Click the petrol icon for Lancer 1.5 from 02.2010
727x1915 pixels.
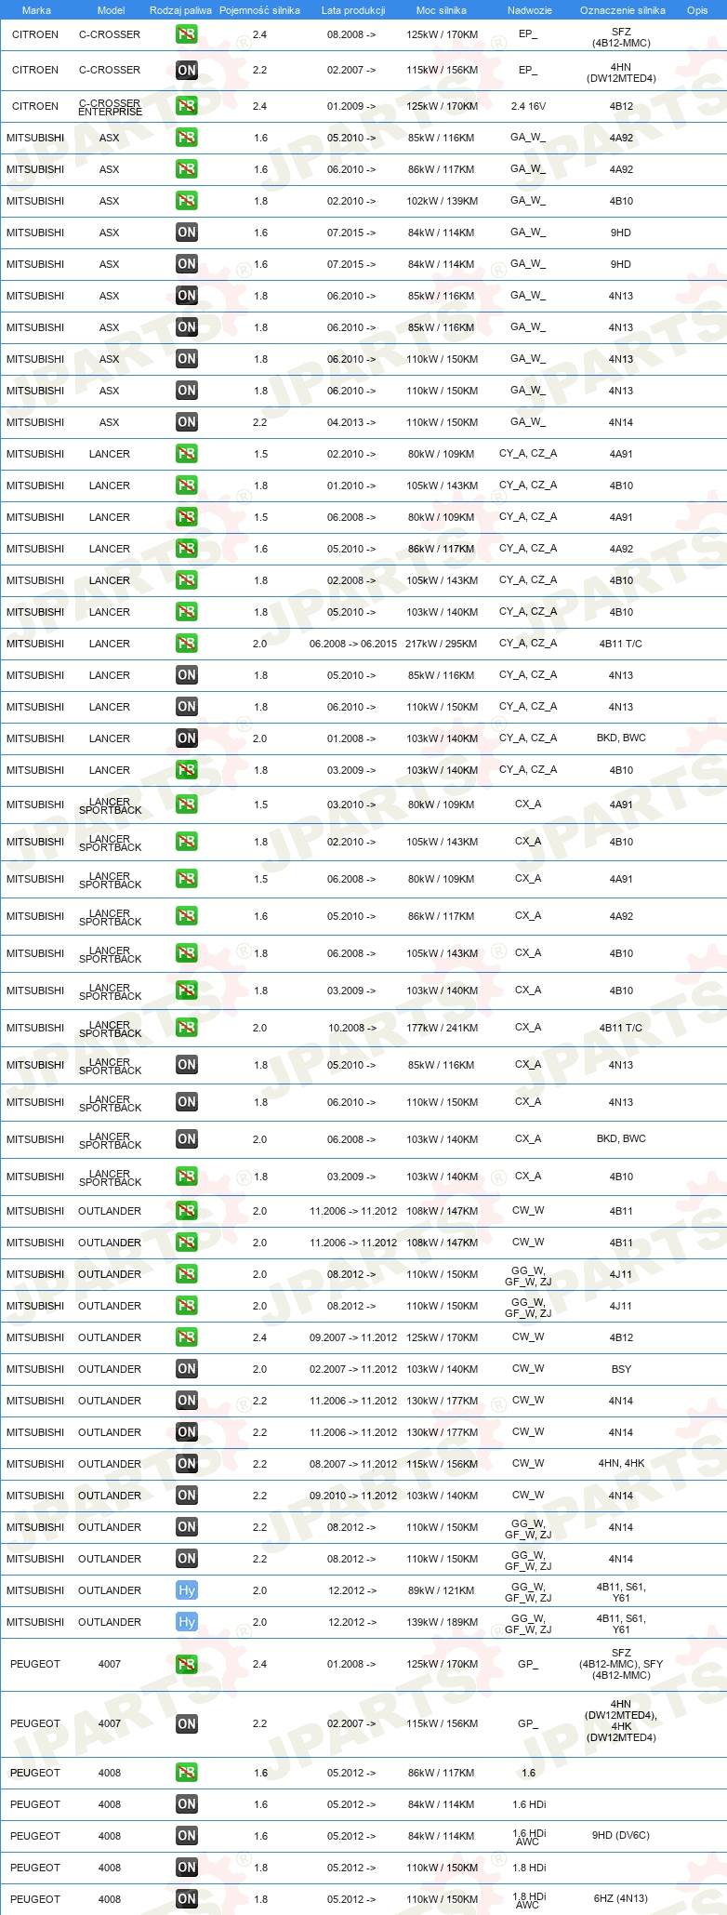click(187, 454)
